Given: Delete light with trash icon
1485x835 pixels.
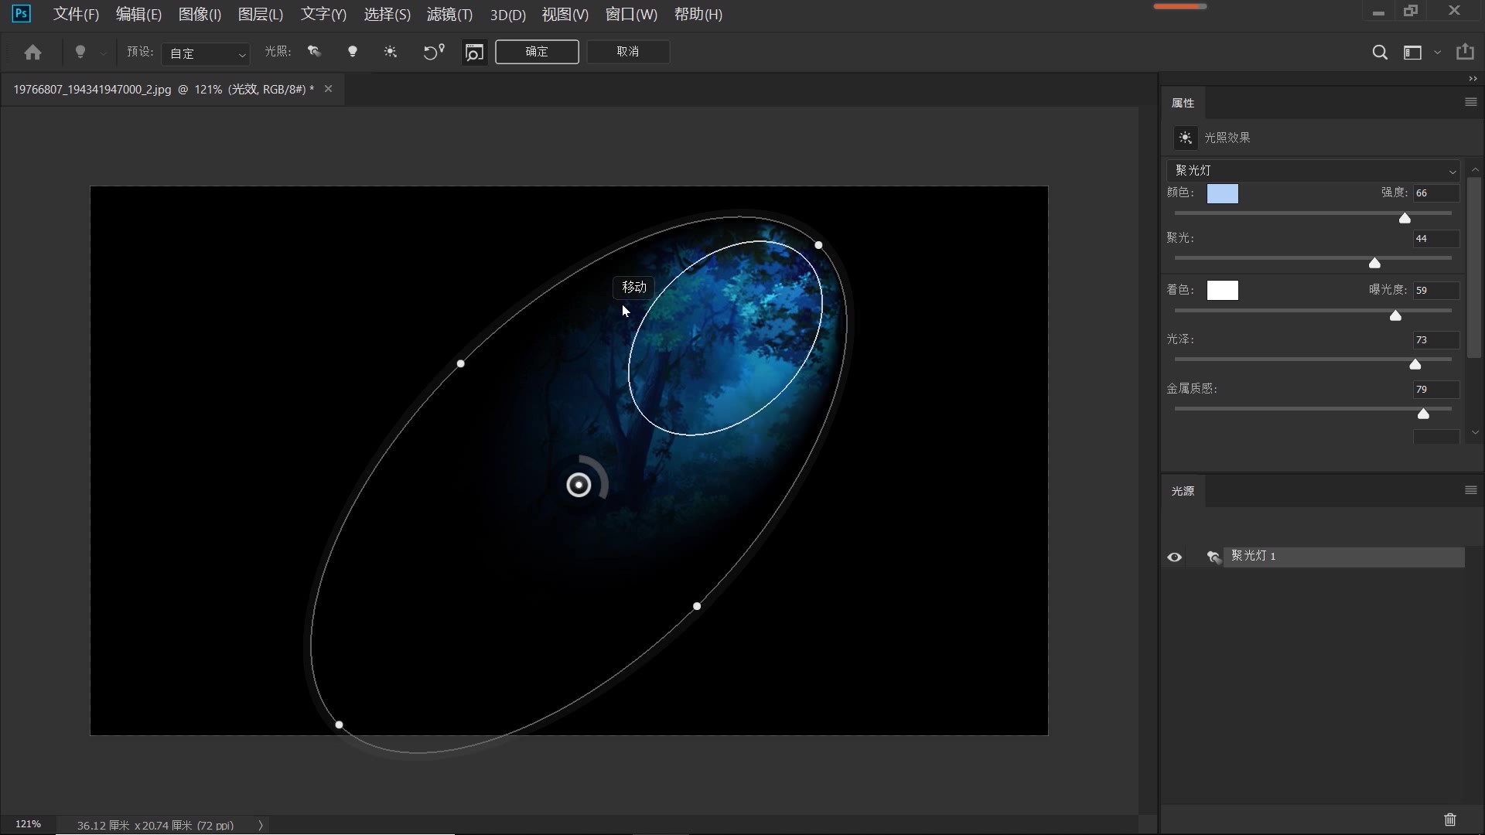Looking at the screenshot, I should pos(1450,820).
